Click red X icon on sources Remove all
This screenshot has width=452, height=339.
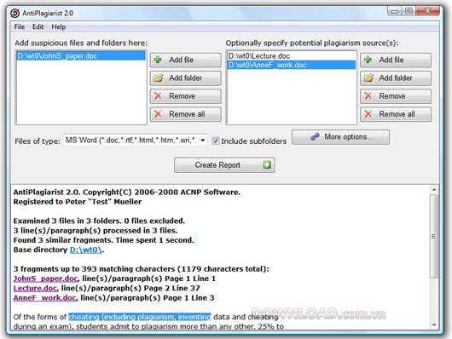point(368,114)
